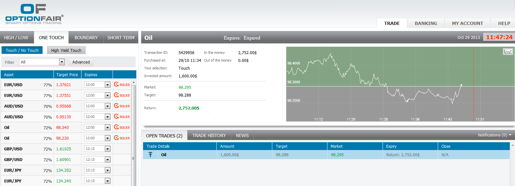
Task: Open the TRADE HISTORY tab
Action: [x=209, y=135]
